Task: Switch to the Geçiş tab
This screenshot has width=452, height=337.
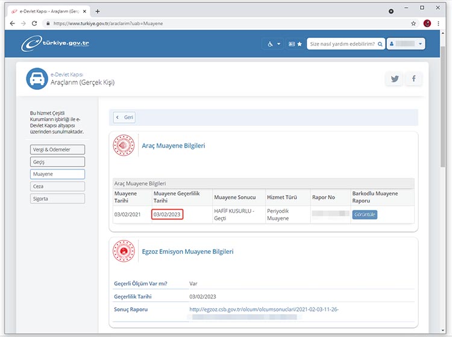Action: click(x=57, y=162)
